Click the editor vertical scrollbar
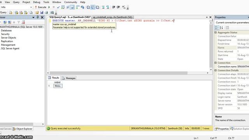Screen dimensions: 249x140 coord(211,46)
